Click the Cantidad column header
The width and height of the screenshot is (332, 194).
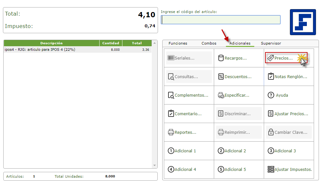coord(111,43)
